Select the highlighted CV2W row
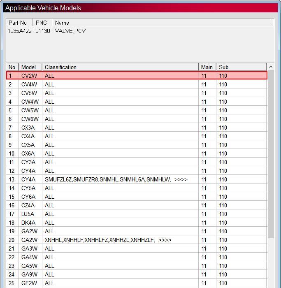The width and height of the screenshot is (281, 288). click(x=137, y=76)
